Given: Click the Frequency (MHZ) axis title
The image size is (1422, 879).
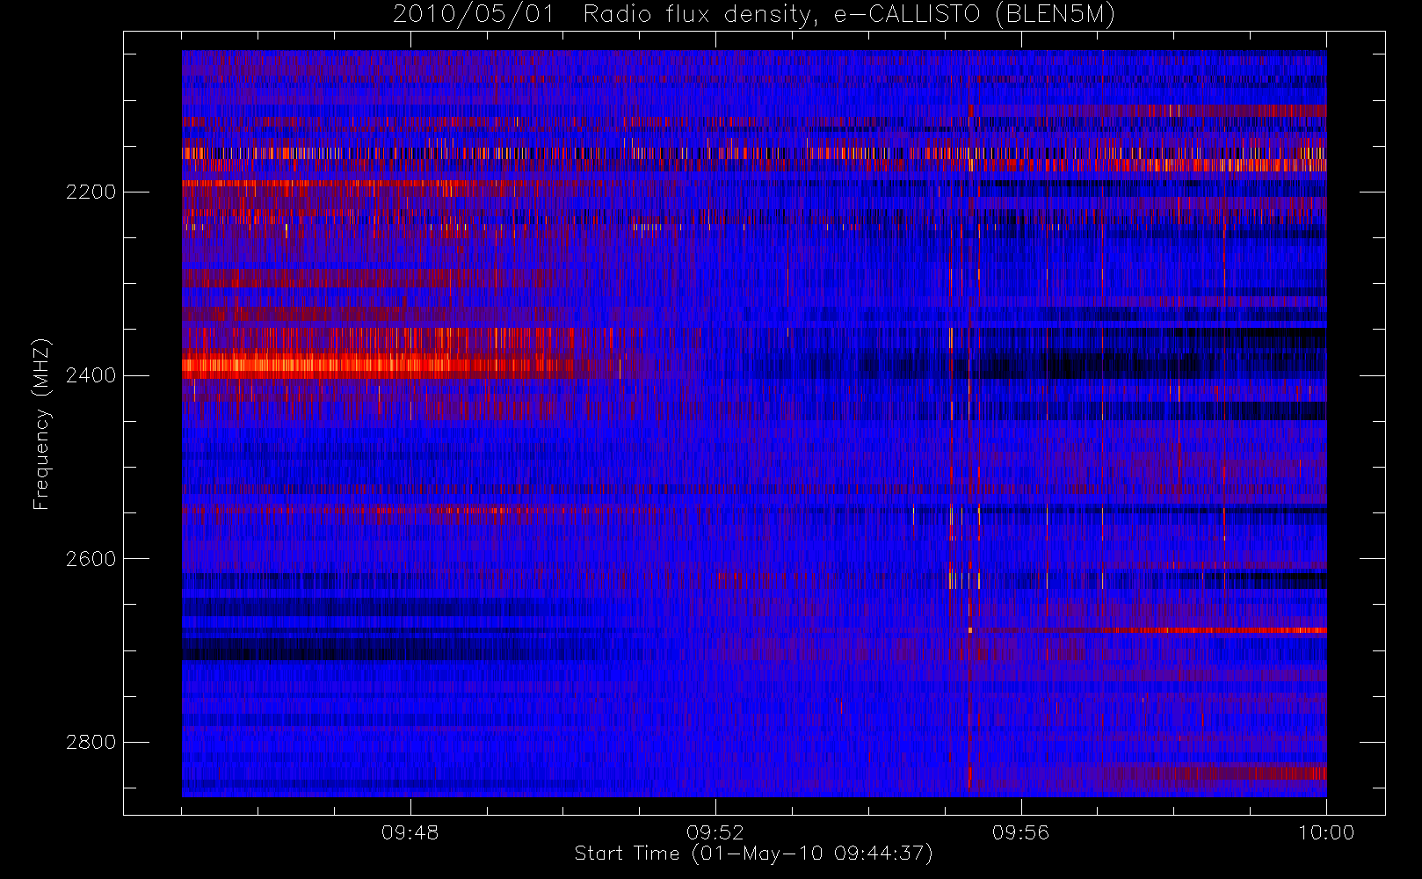Looking at the screenshot, I should (41, 424).
